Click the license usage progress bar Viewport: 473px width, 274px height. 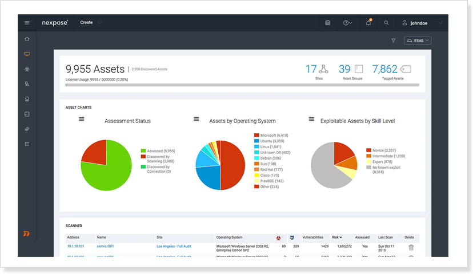(242, 85)
